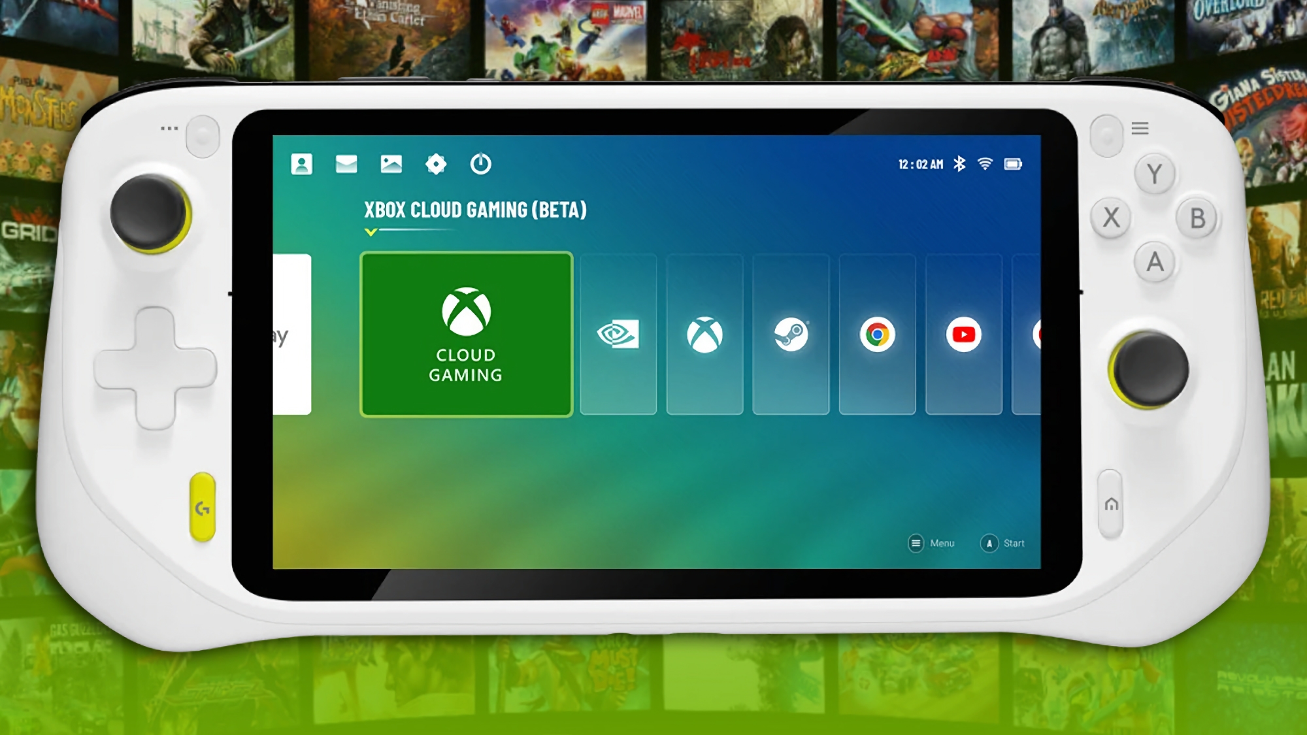Screen dimensions: 1307x735
Task: Toggle the power button on/off
Action: click(480, 163)
